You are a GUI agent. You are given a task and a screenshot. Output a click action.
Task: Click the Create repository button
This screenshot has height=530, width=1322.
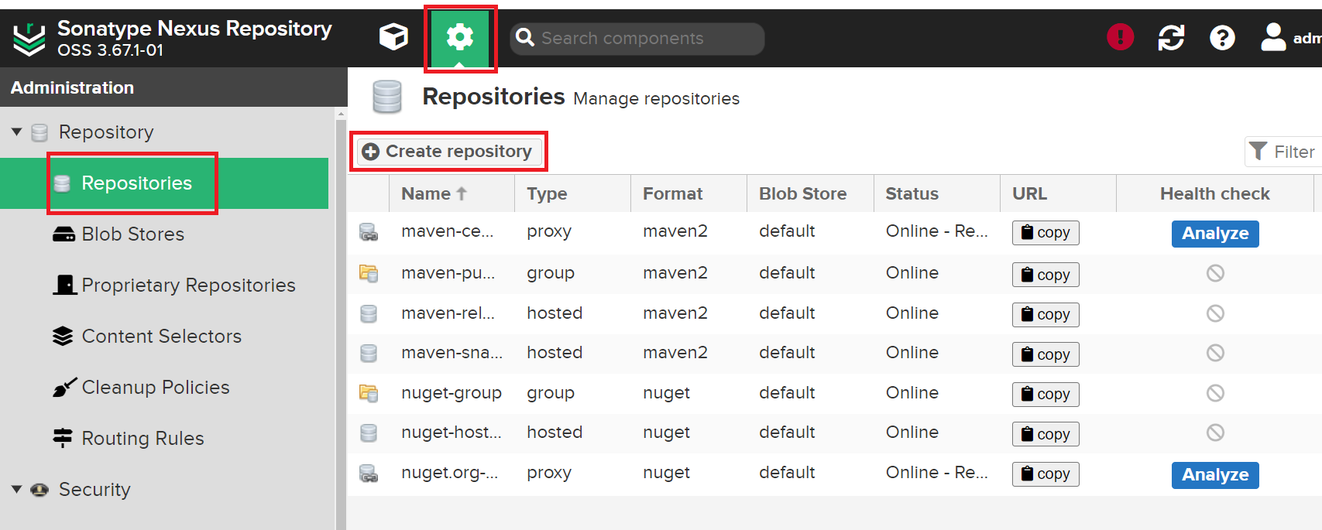448,152
